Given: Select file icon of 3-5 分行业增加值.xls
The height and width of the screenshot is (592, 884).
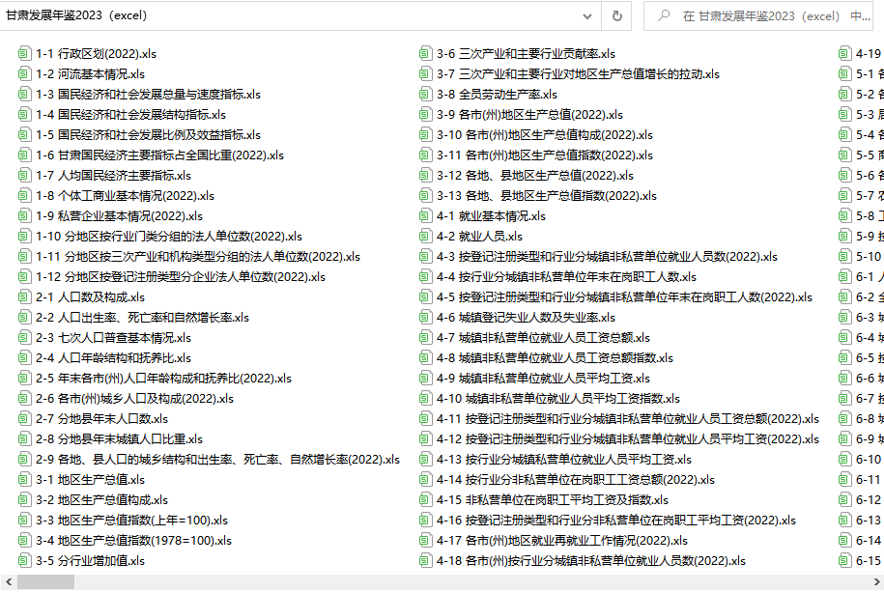Looking at the screenshot, I should pyautogui.click(x=24, y=561).
